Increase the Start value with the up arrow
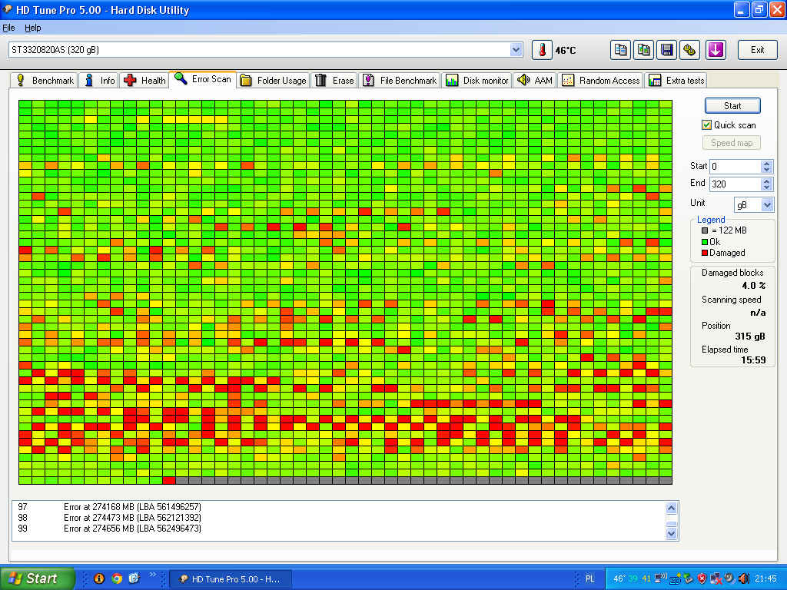The height and width of the screenshot is (590, 787). pos(766,163)
